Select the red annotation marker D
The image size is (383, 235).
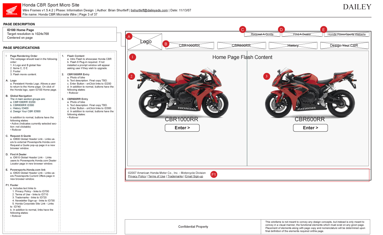(x=281, y=29)
